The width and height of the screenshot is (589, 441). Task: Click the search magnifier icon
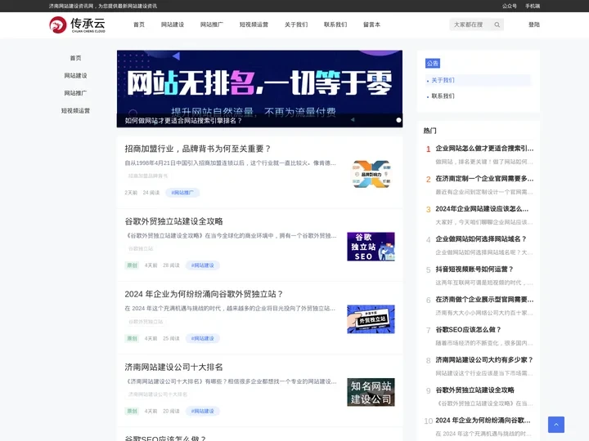pyautogui.click(x=497, y=24)
